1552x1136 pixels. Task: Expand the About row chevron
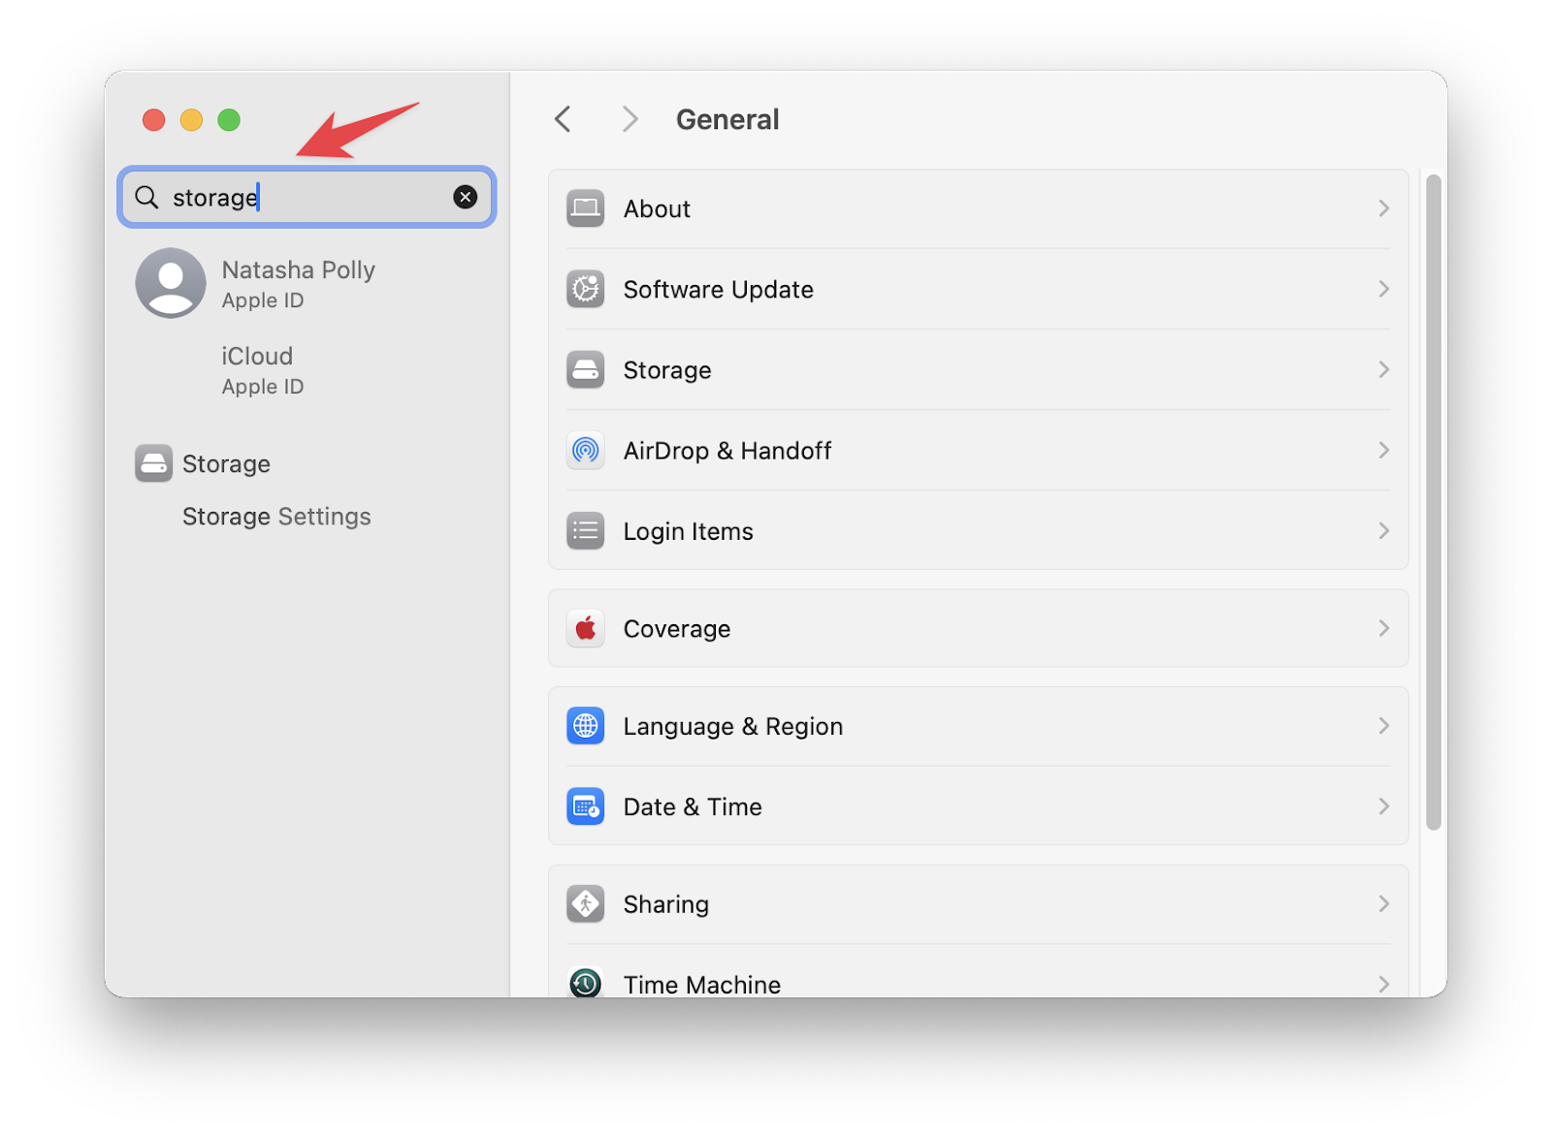1384,208
